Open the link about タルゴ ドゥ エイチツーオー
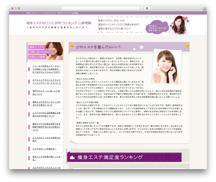This screenshot has height=182, width=216. click(47, 82)
